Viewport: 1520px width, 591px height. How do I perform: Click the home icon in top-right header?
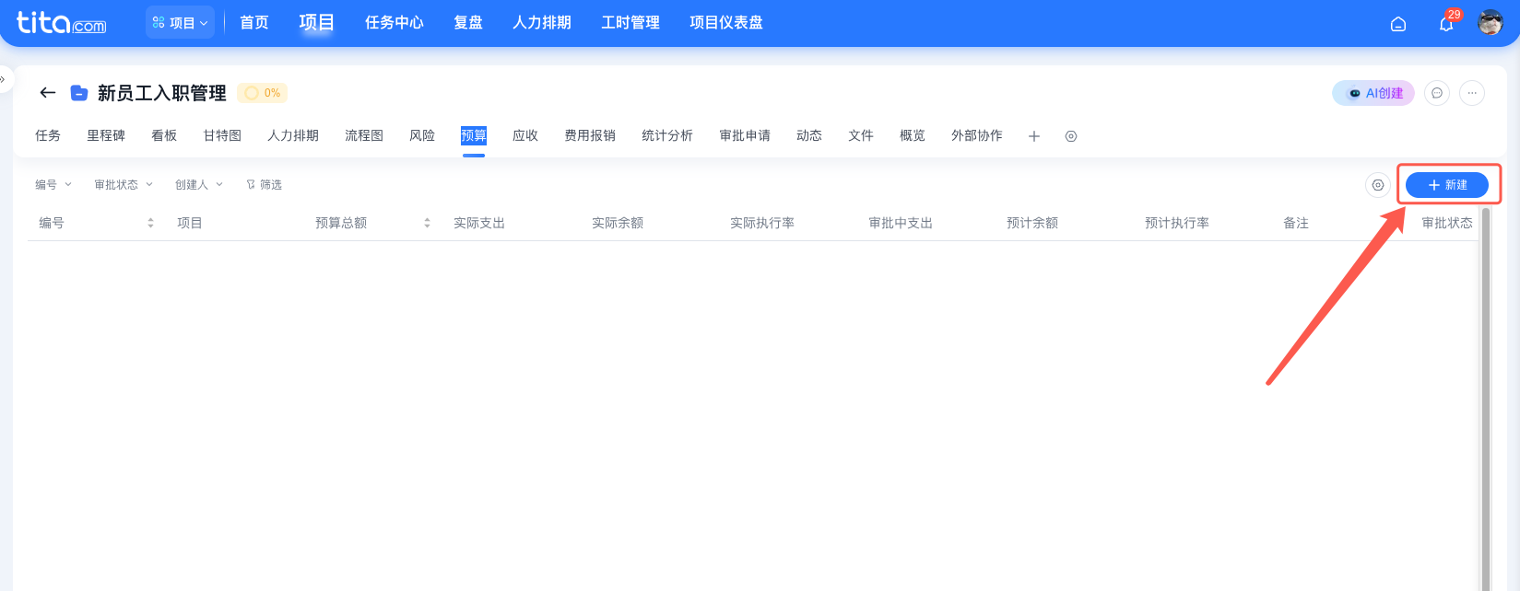point(1398,24)
